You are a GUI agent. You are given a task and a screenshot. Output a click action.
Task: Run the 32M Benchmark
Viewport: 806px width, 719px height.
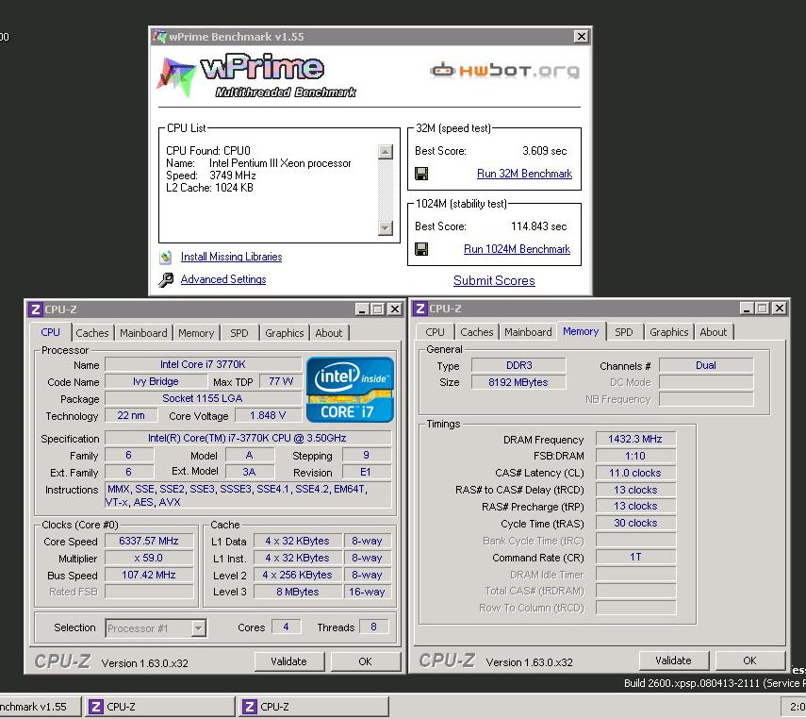524,174
